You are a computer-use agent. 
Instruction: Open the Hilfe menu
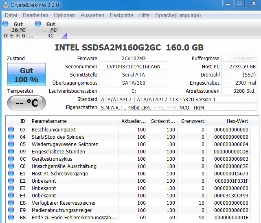coord(144,15)
